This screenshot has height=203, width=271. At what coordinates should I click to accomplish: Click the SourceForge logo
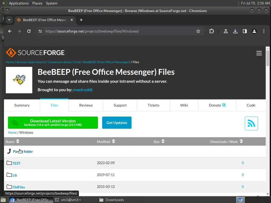point(35,53)
